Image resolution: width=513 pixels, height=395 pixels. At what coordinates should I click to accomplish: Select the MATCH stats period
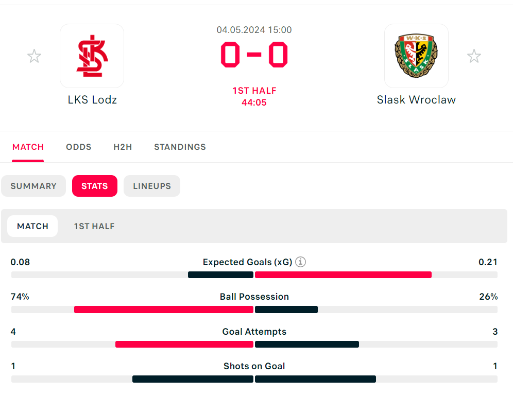(x=32, y=226)
